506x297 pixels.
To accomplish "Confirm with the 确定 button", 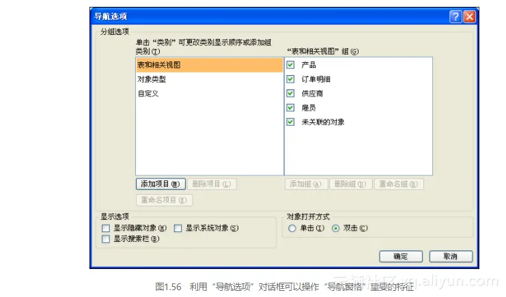I will (x=401, y=256).
